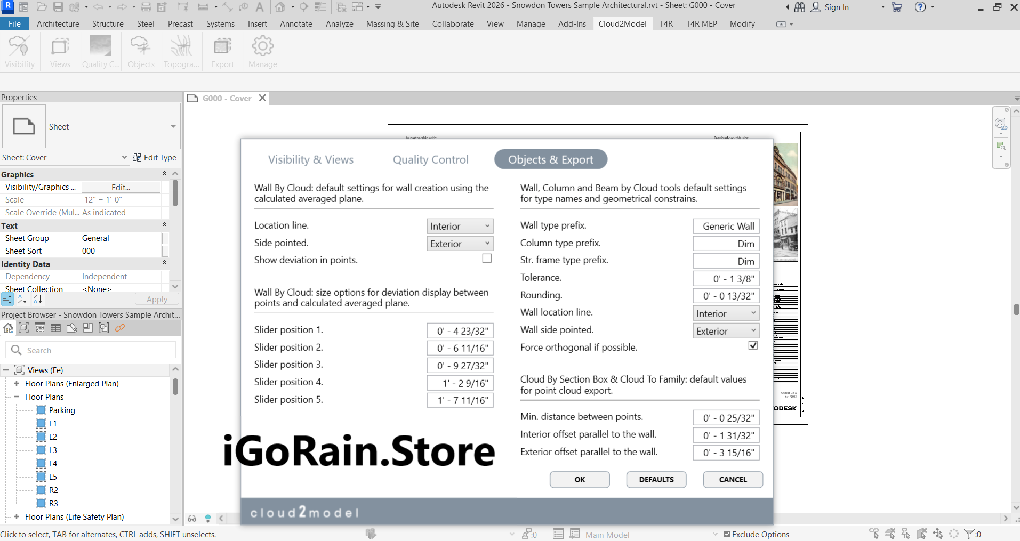
Task: Expand Floor Plans (Enlarged Plan) in Project Browser
Action: (x=16, y=383)
